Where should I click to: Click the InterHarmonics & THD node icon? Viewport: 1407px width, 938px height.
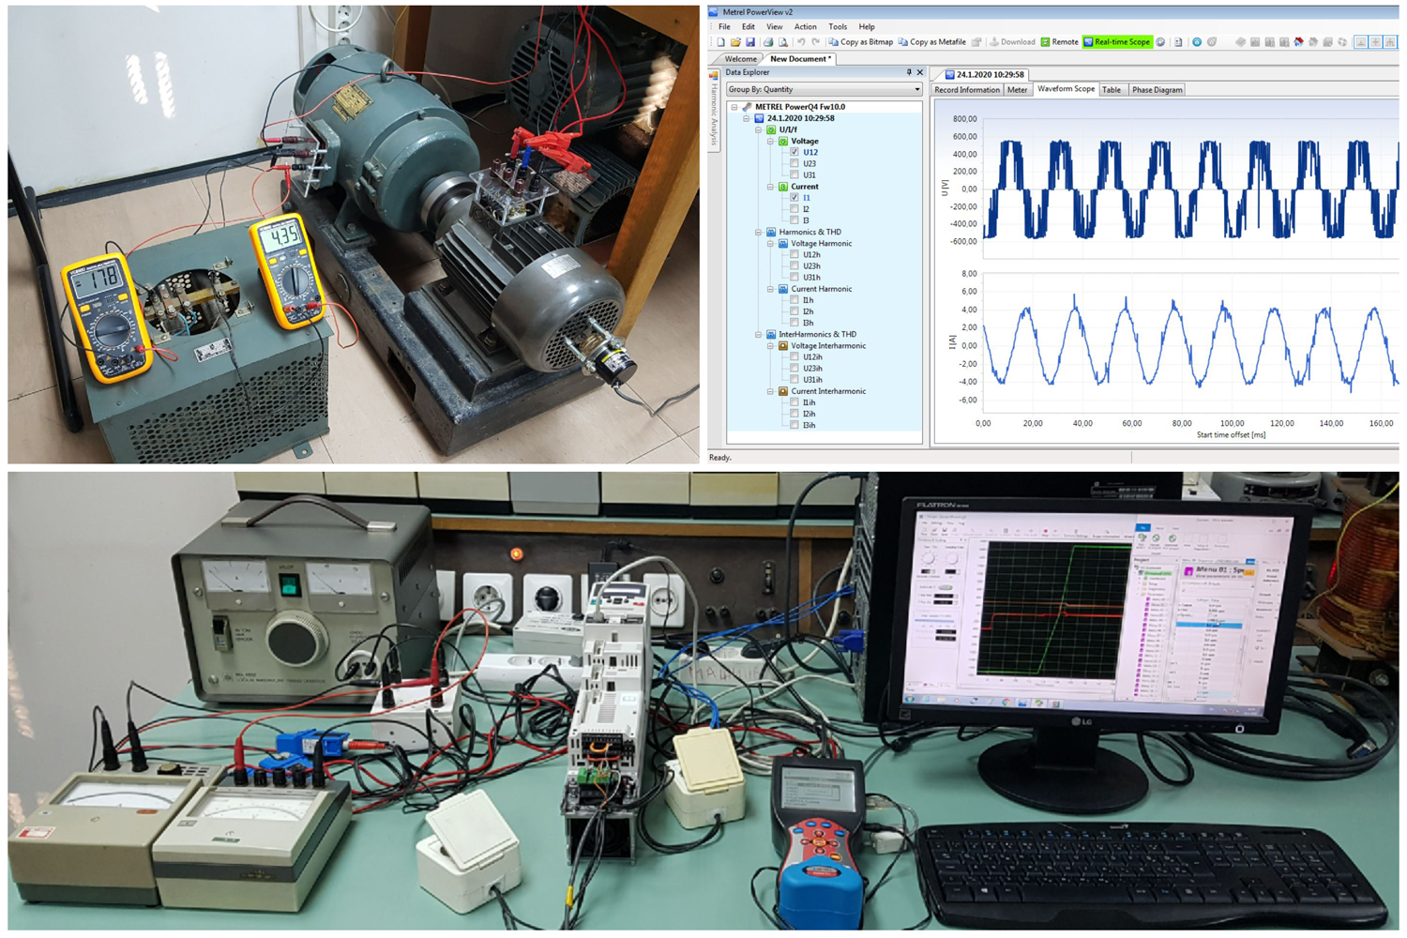[x=771, y=334]
